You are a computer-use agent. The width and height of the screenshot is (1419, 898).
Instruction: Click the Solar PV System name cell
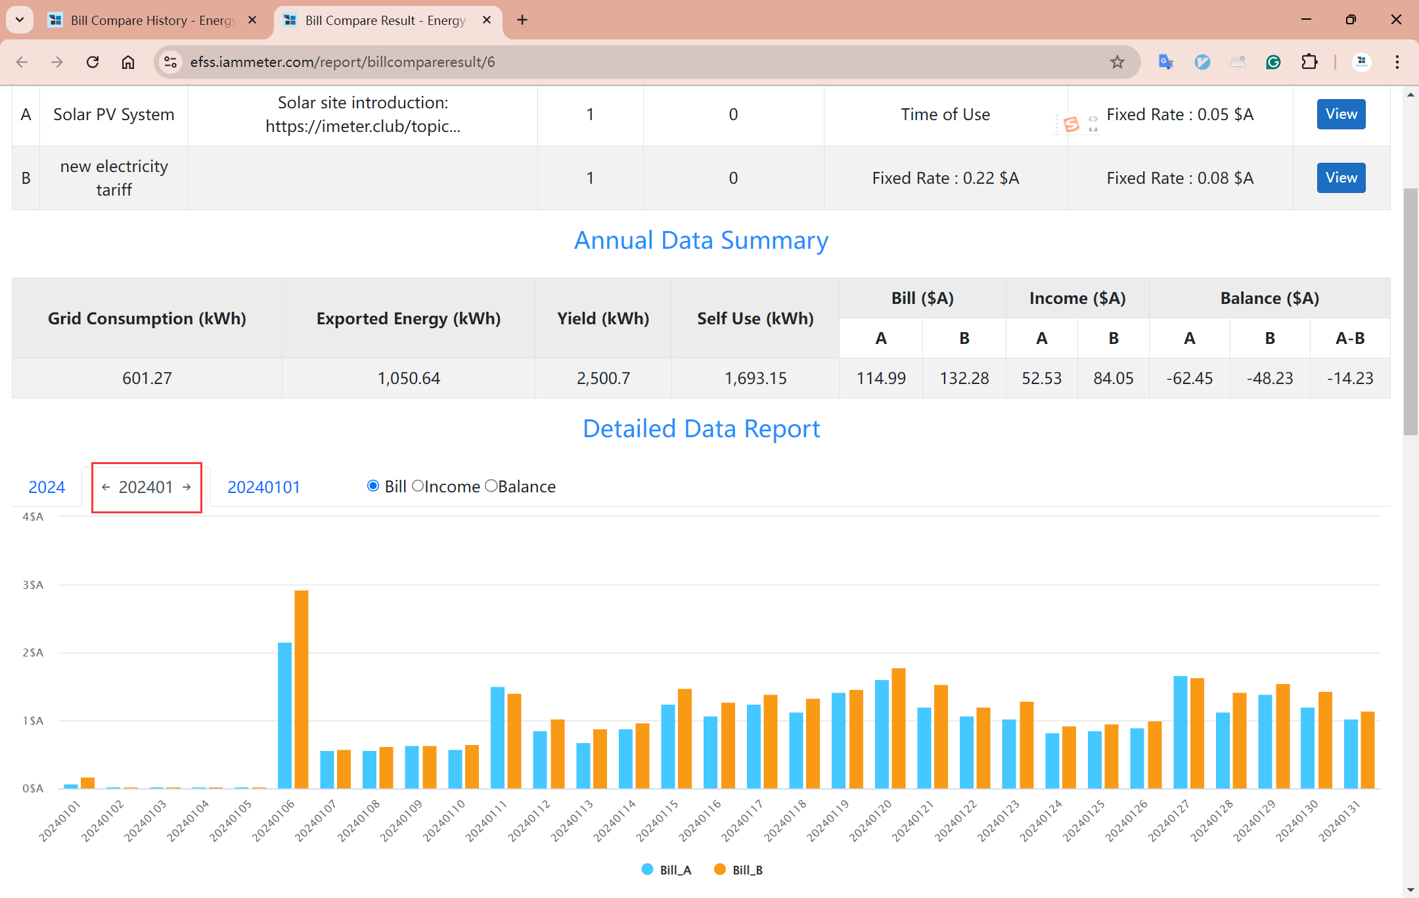(114, 114)
